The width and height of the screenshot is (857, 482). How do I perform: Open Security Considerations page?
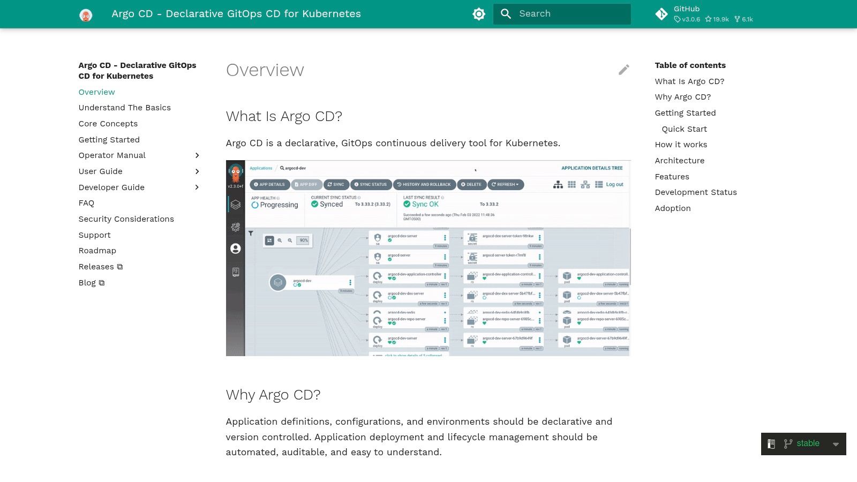[126, 219]
